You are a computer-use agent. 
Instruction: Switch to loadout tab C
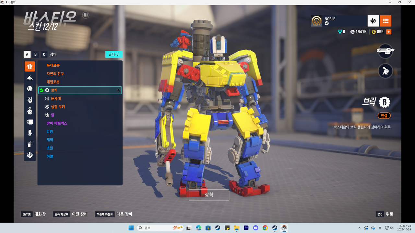(44, 54)
